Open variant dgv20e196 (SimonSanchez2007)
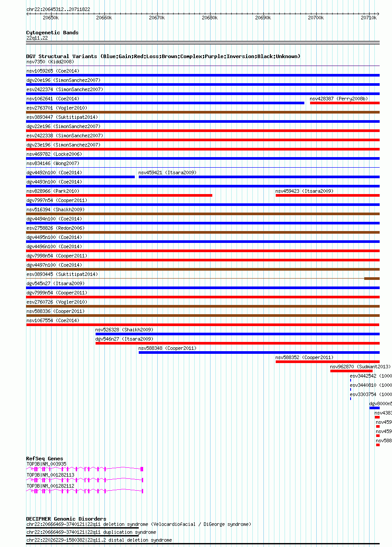The height and width of the screenshot is (547, 392). tap(63, 80)
